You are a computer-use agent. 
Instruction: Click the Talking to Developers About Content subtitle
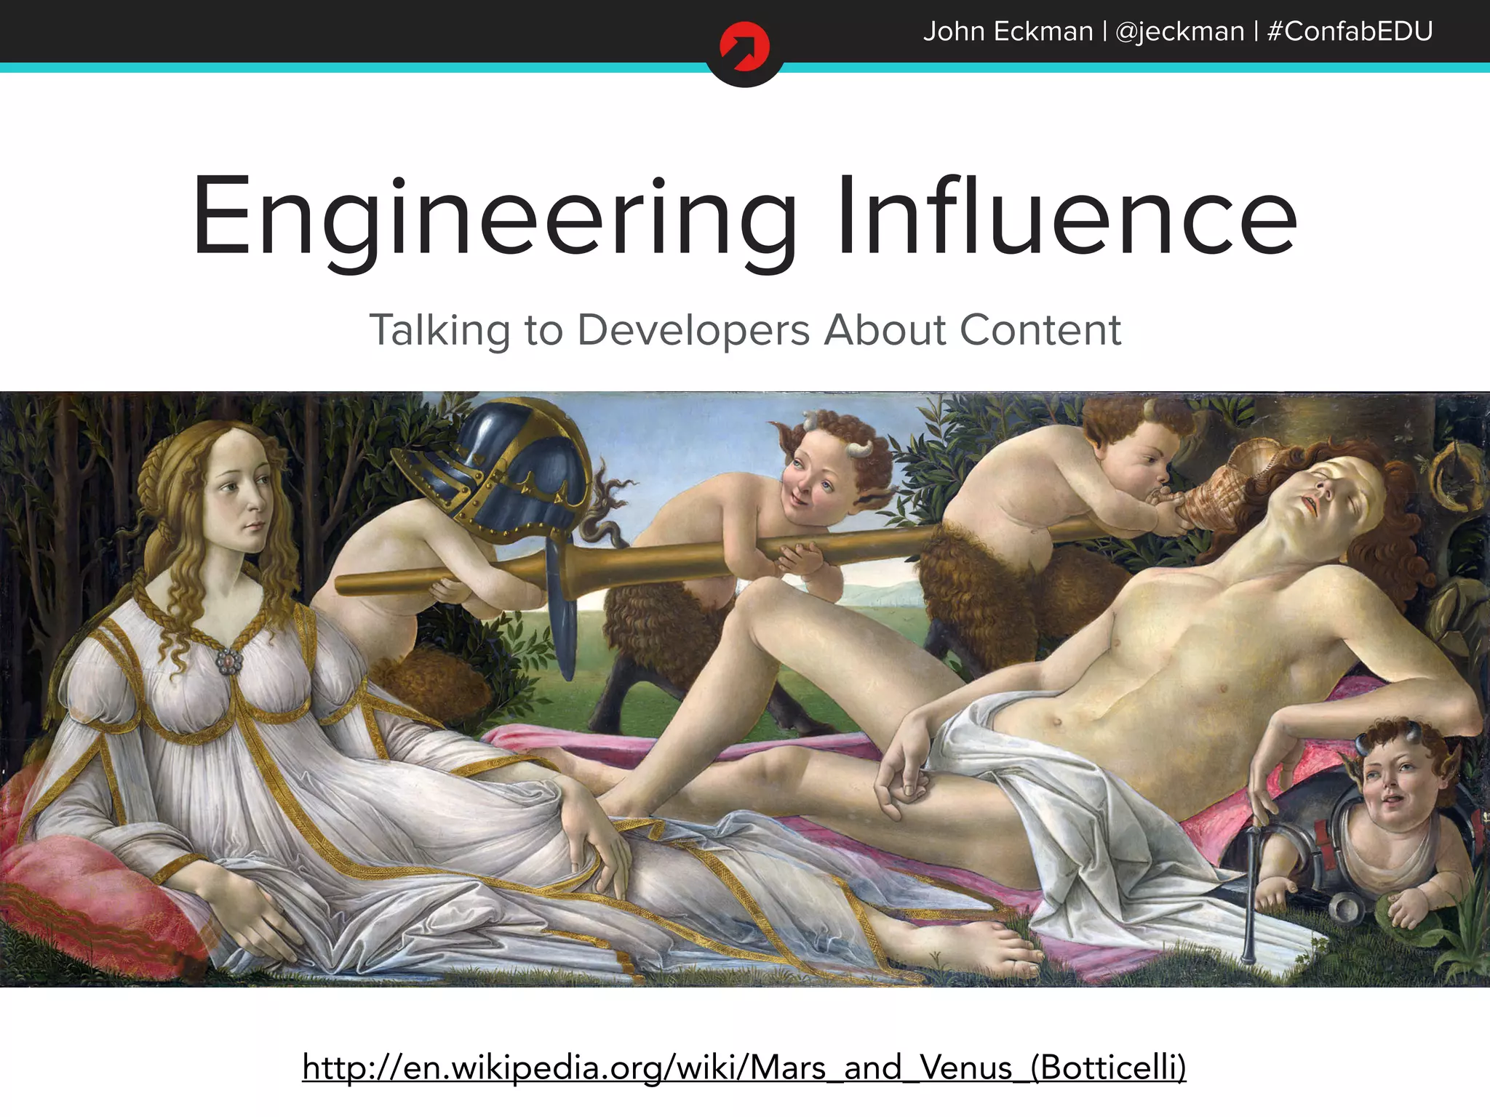point(744,330)
